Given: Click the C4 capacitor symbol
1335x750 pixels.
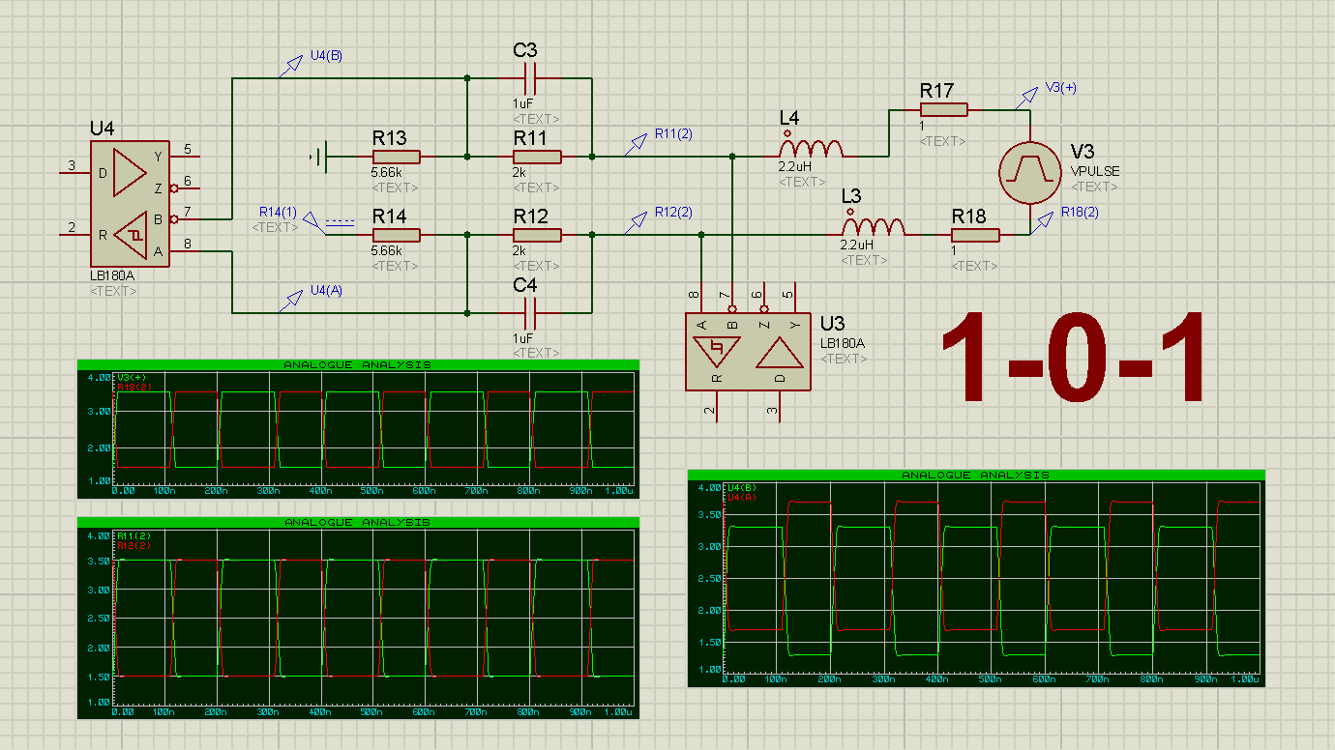Looking at the screenshot, I should click(x=529, y=313).
